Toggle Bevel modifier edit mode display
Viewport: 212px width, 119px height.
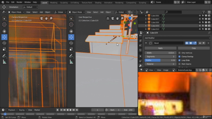(x=195, y=43)
